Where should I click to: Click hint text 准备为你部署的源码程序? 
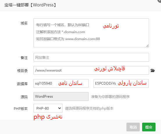[110, 97]
